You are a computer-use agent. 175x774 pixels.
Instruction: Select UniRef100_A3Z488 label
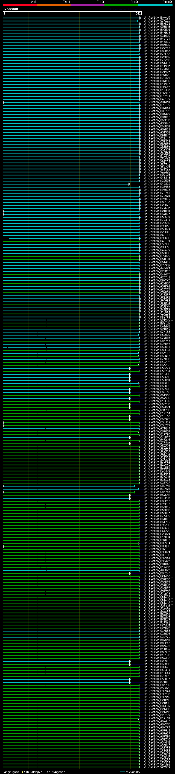click(x=157, y=187)
